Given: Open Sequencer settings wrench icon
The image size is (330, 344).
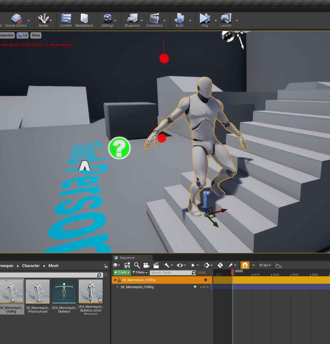Looking at the screenshot, I should pos(167,265).
